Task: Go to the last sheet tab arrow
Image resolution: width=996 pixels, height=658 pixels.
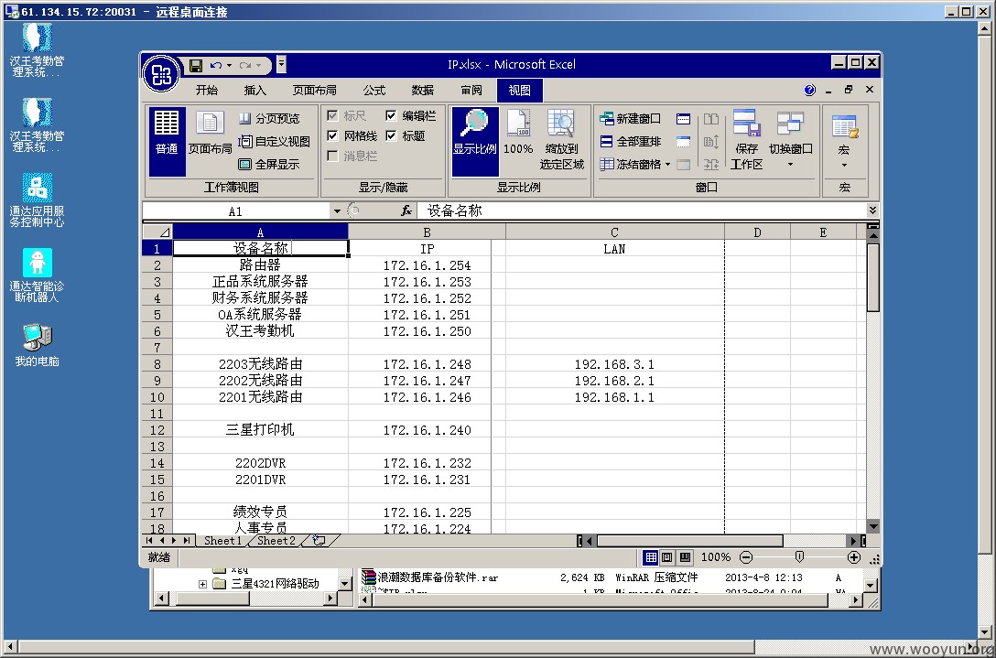Action: tap(187, 541)
